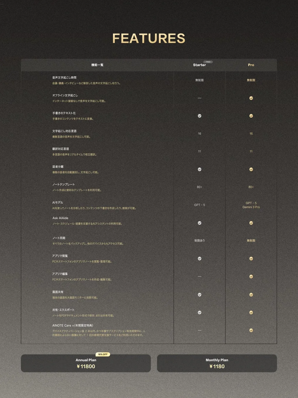Click the Monthly Plan ¥1180 button
Viewport: 298px width, 398px height.
pos(217,364)
